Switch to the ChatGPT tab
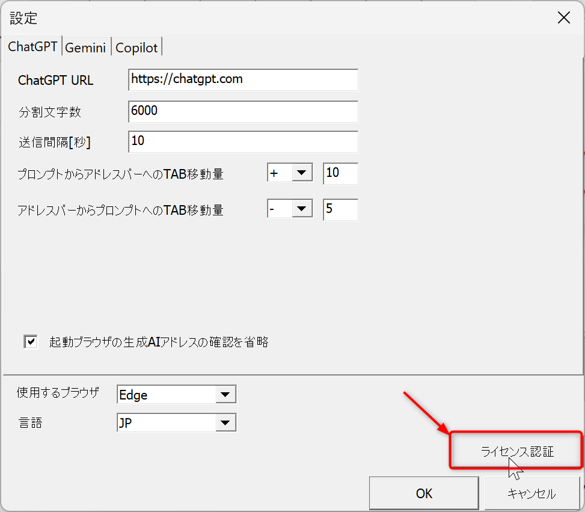 tap(32, 47)
